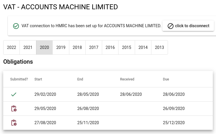Open the 2014 obligations tab
The height and width of the screenshot is (134, 216).
pyautogui.click(x=143, y=47)
